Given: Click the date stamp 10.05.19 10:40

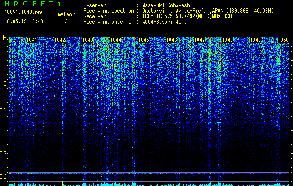Looking at the screenshot, I should [x=24, y=21].
